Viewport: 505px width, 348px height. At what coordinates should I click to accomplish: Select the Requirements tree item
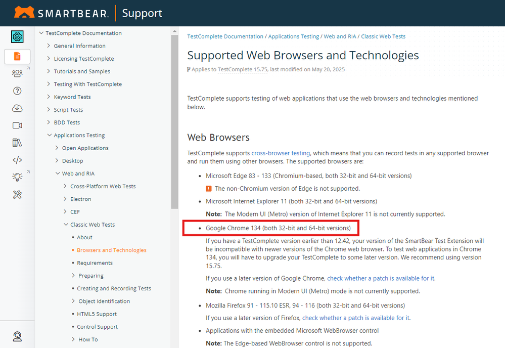pyautogui.click(x=95, y=263)
